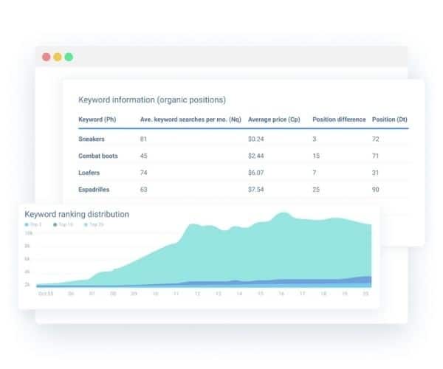443x369 pixels.
Task: Click the yellow minimize window dot
Action: pyautogui.click(x=58, y=57)
